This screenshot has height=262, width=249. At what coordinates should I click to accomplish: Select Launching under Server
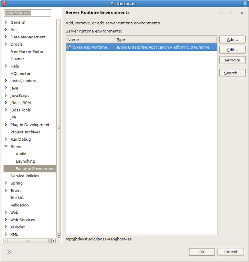click(25, 161)
